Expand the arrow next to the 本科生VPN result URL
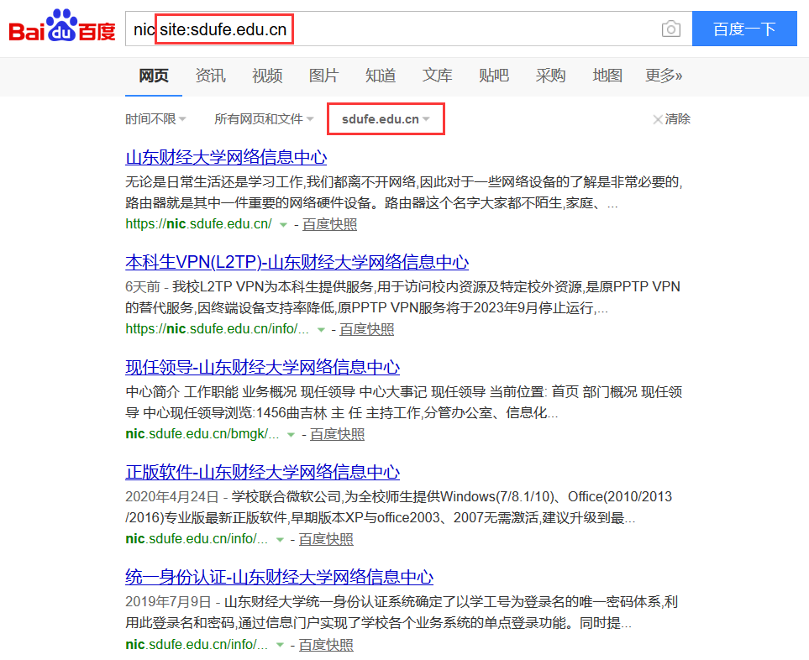The width and height of the screenshot is (809, 660). pyautogui.click(x=320, y=330)
